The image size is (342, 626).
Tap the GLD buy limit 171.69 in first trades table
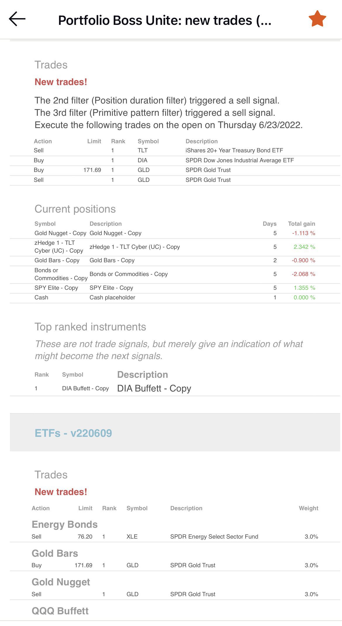coord(92,170)
